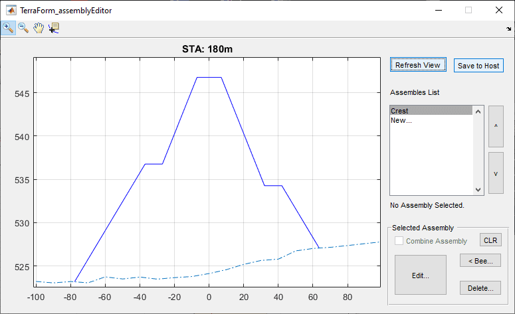Select the Zoom Out tool
Image resolution: width=515 pixels, height=314 pixels.
23,28
